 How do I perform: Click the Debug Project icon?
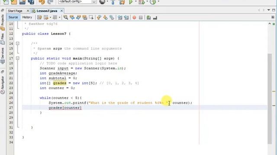point(142,2)
